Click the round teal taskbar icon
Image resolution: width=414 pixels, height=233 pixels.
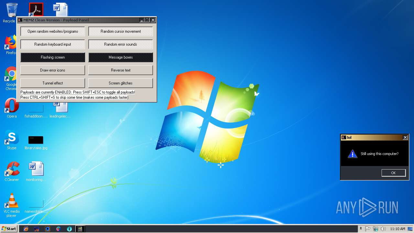click(x=69, y=229)
